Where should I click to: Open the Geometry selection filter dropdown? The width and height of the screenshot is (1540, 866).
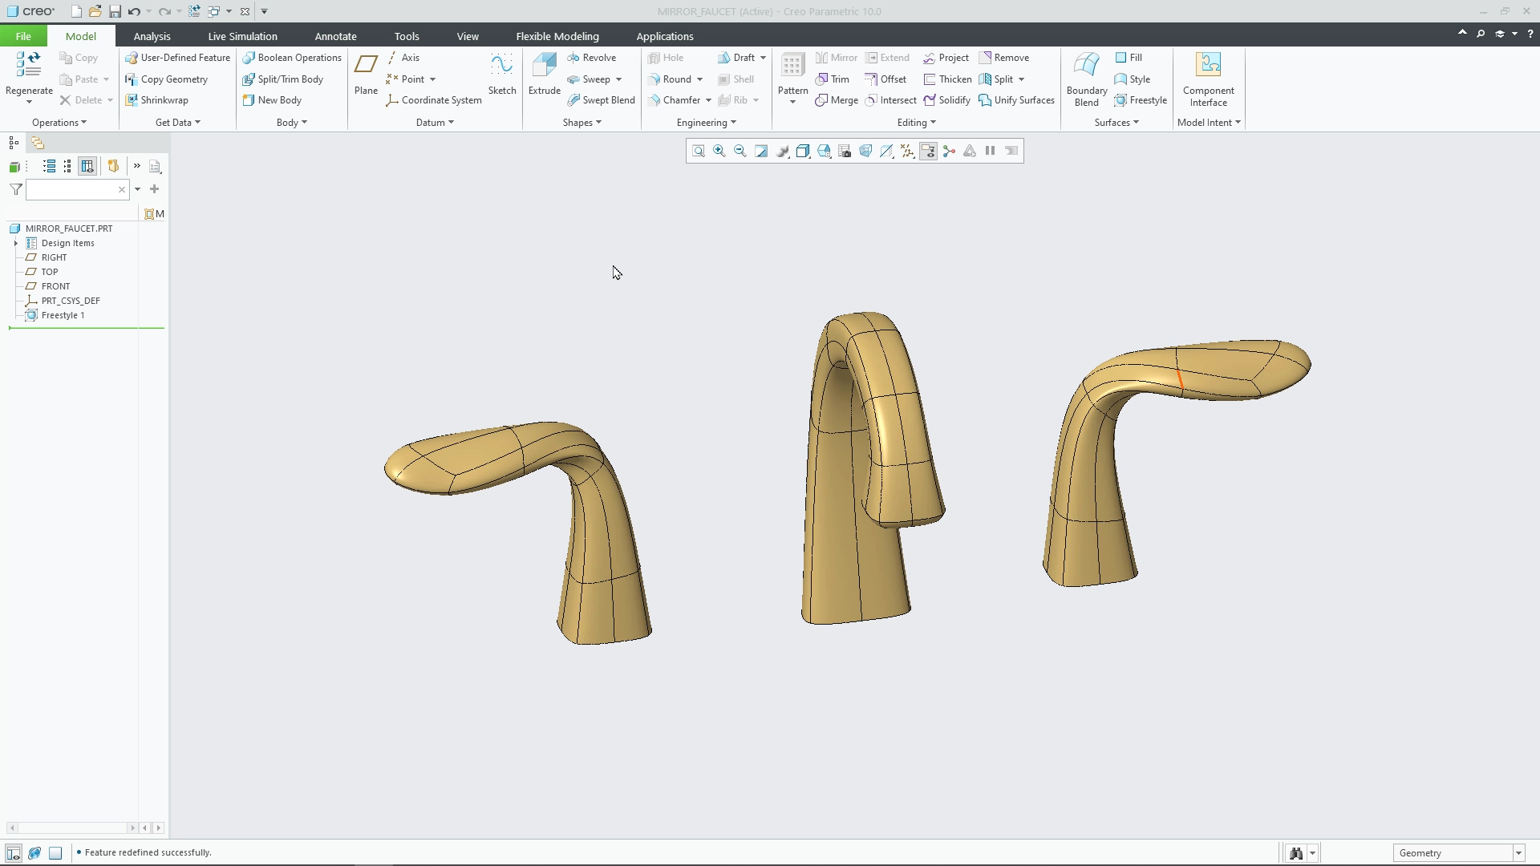click(1517, 852)
